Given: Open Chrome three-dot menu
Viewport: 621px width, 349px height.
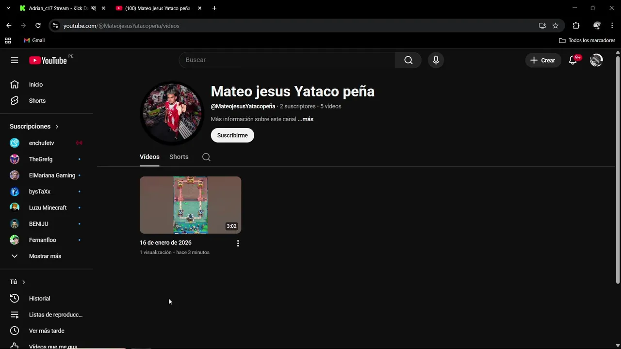Looking at the screenshot, I should tap(612, 26).
